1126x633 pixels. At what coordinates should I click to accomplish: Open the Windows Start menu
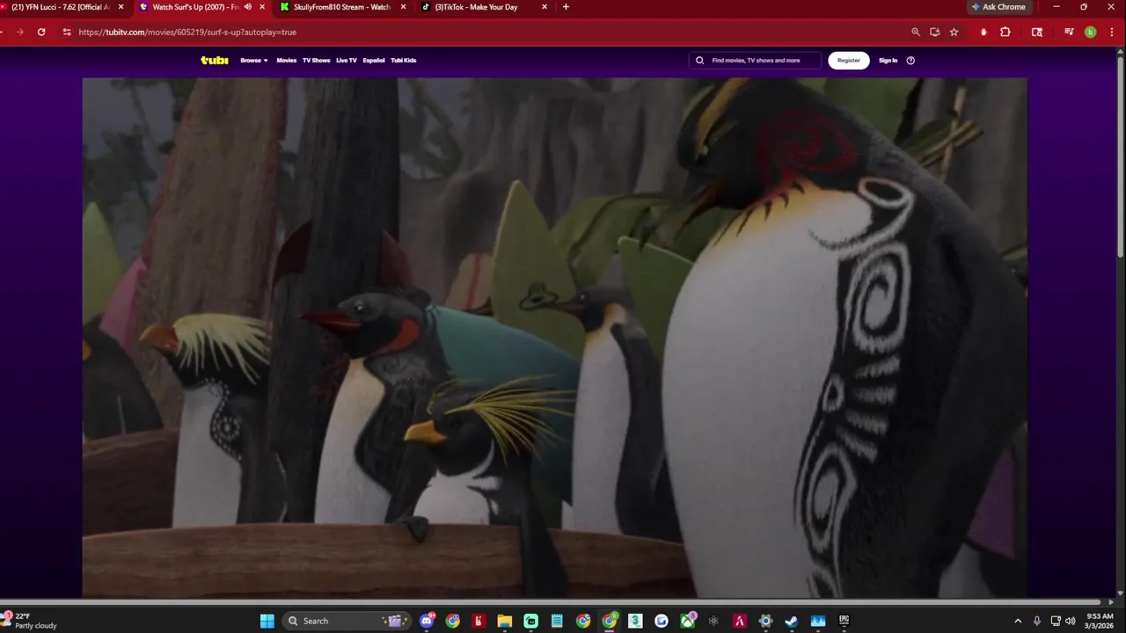267,621
